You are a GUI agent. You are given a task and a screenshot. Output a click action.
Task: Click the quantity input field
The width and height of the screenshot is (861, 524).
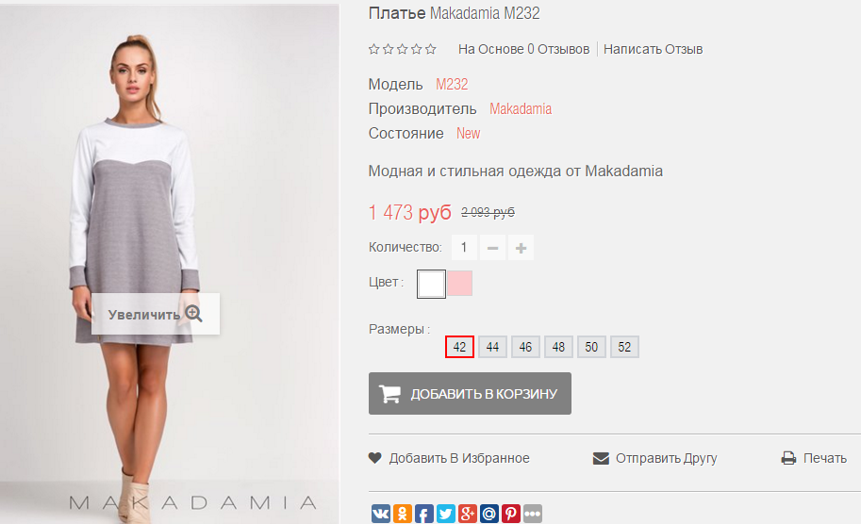pos(464,248)
